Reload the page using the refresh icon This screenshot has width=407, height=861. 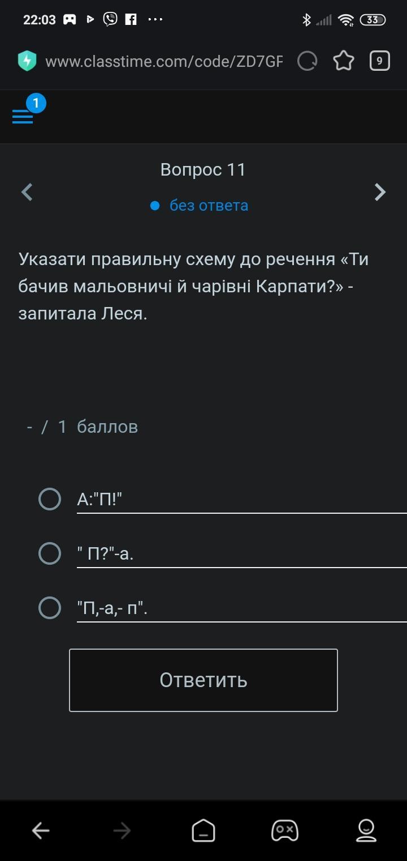(x=307, y=61)
